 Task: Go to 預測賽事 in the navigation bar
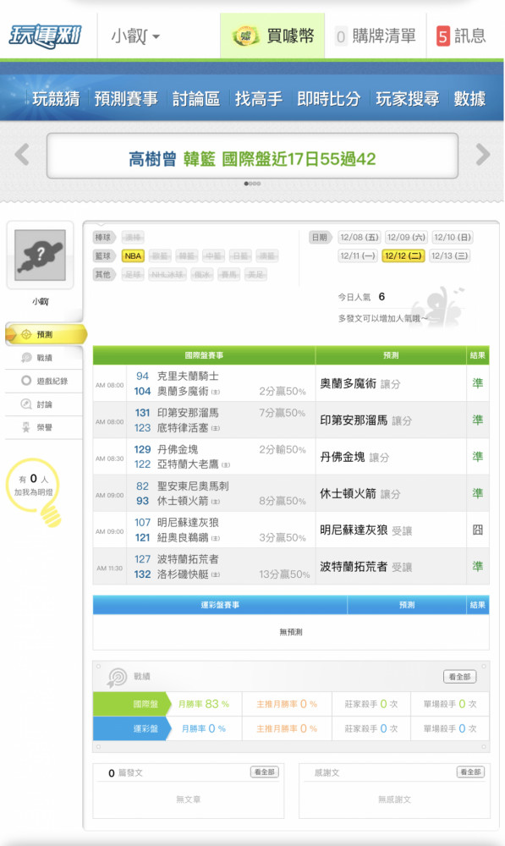tap(126, 99)
